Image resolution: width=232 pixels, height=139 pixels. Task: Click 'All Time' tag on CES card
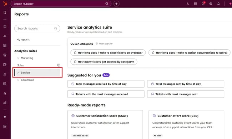(x=157, y=135)
